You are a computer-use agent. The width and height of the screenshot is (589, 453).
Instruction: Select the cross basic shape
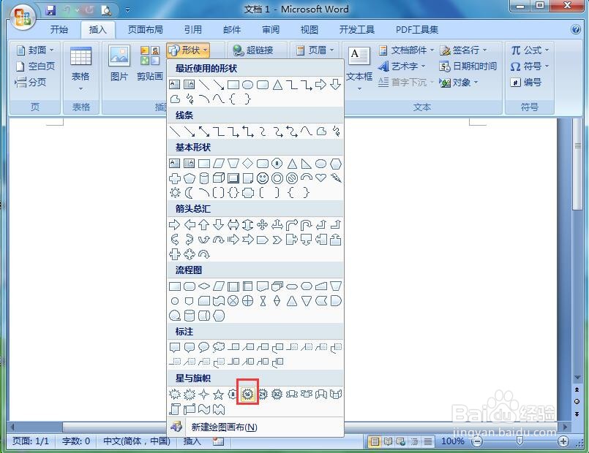point(175,178)
